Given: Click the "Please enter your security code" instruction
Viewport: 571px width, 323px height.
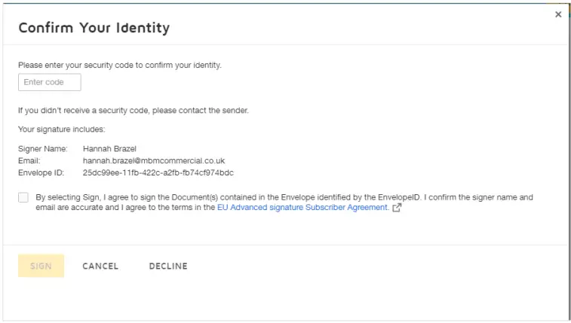Looking at the screenshot, I should (120, 65).
